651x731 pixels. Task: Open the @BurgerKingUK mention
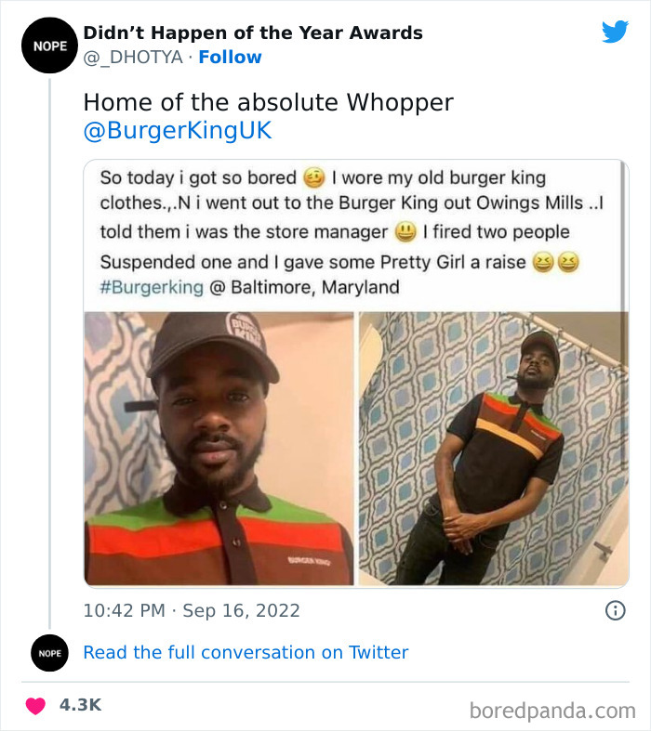tap(178, 131)
